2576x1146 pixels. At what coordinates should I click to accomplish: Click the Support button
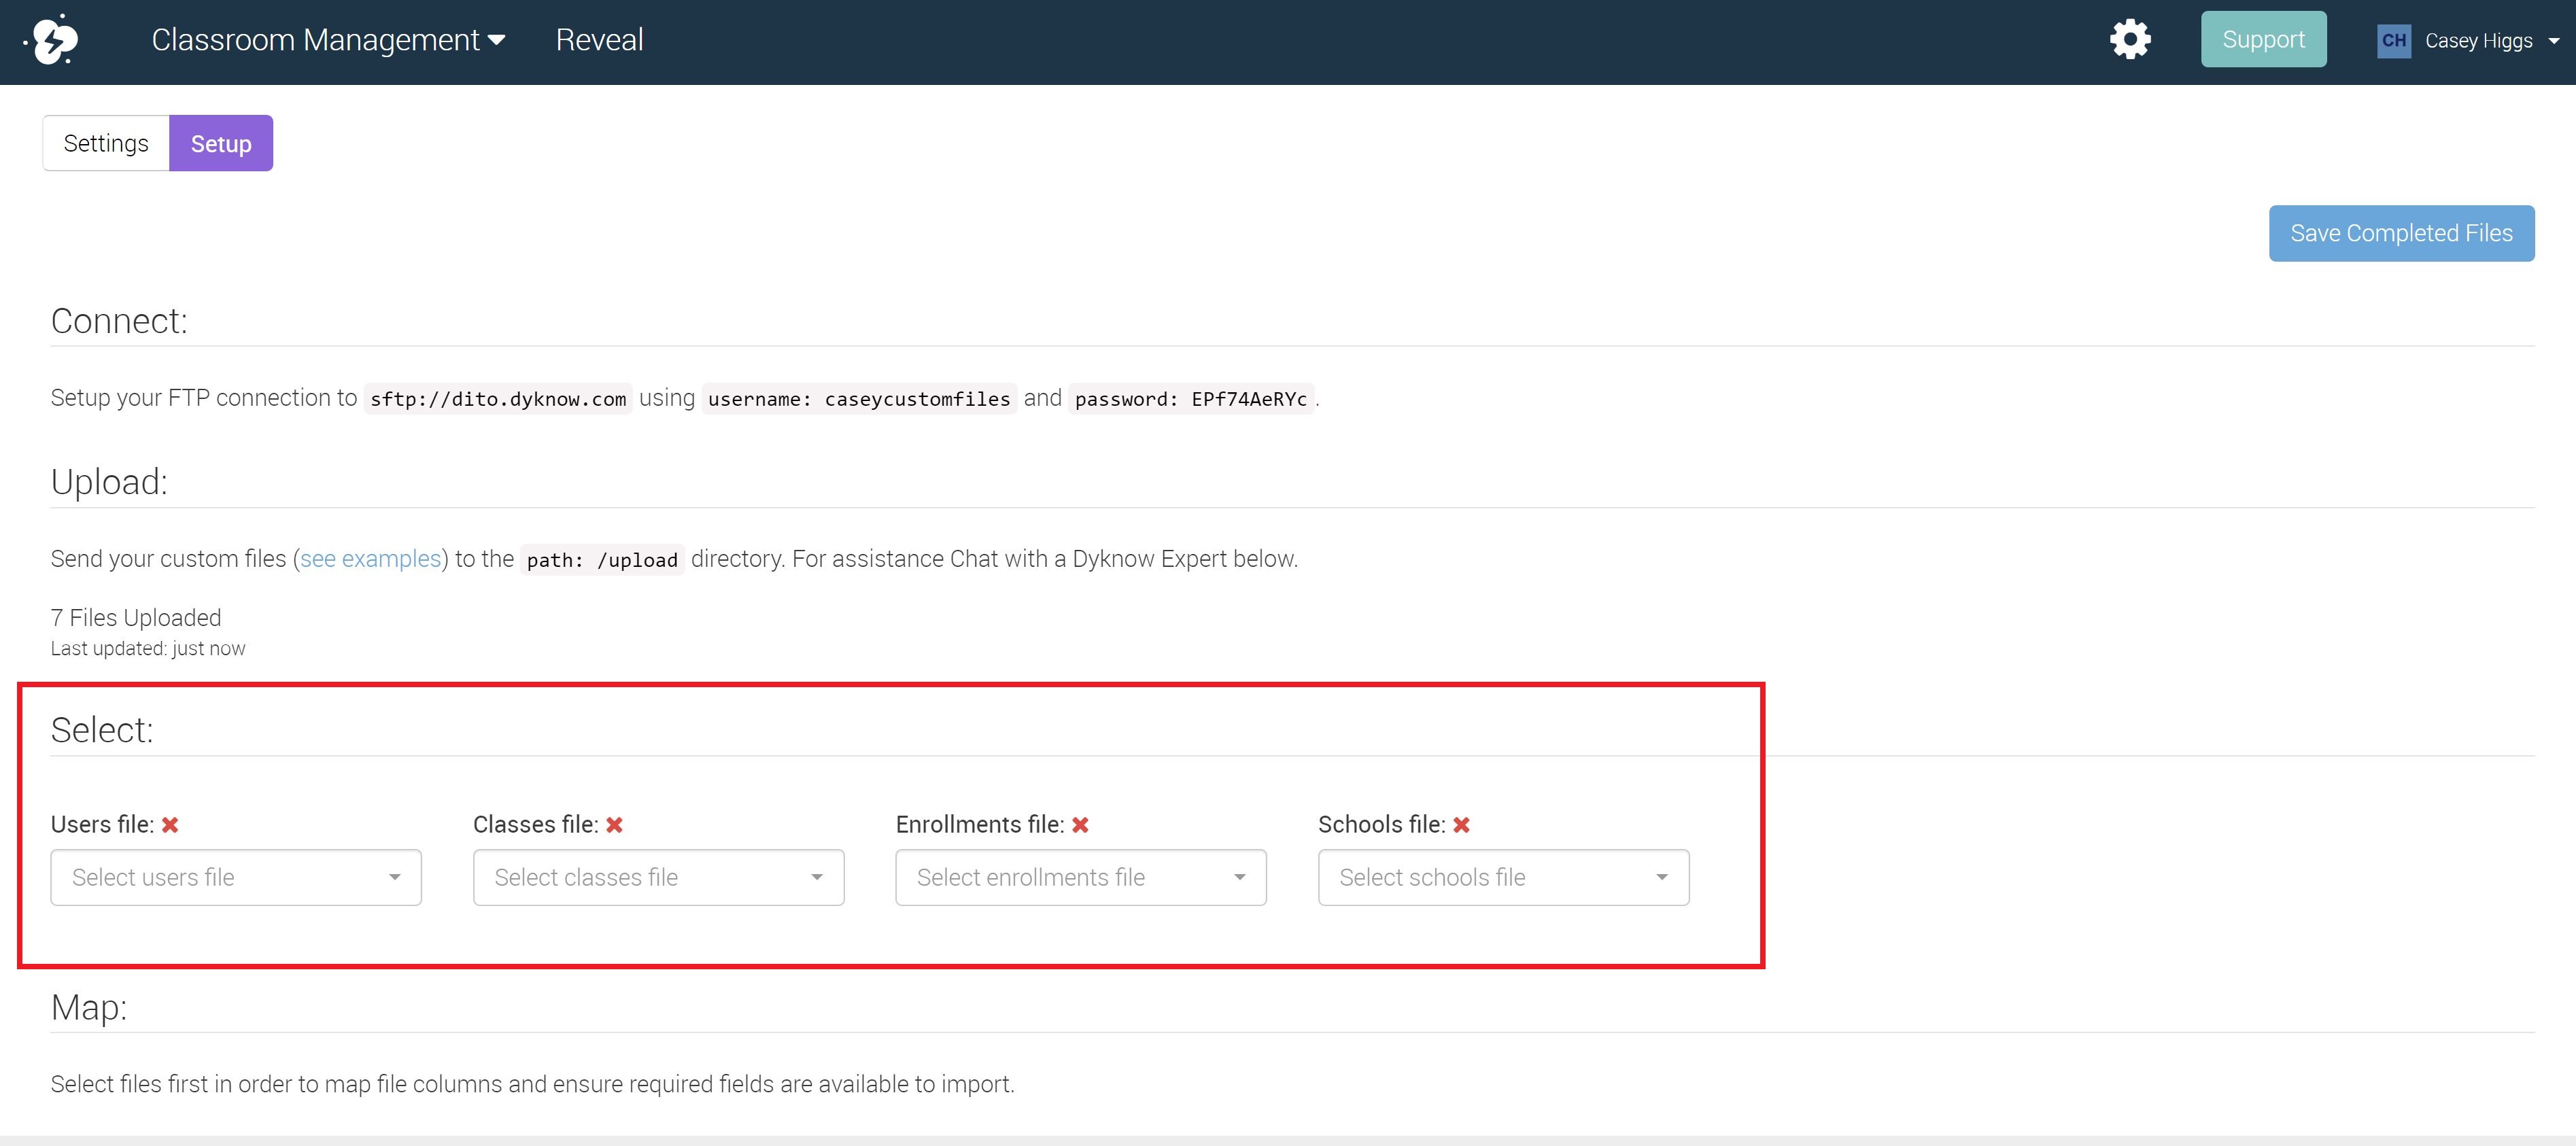2263,39
